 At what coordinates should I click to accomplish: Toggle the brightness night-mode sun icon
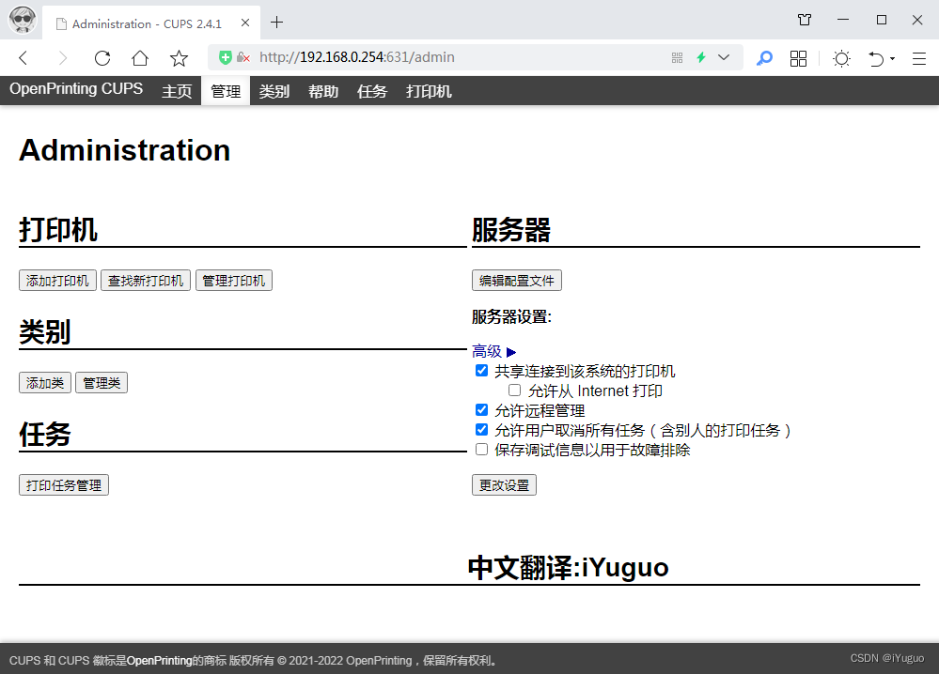click(842, 58)
